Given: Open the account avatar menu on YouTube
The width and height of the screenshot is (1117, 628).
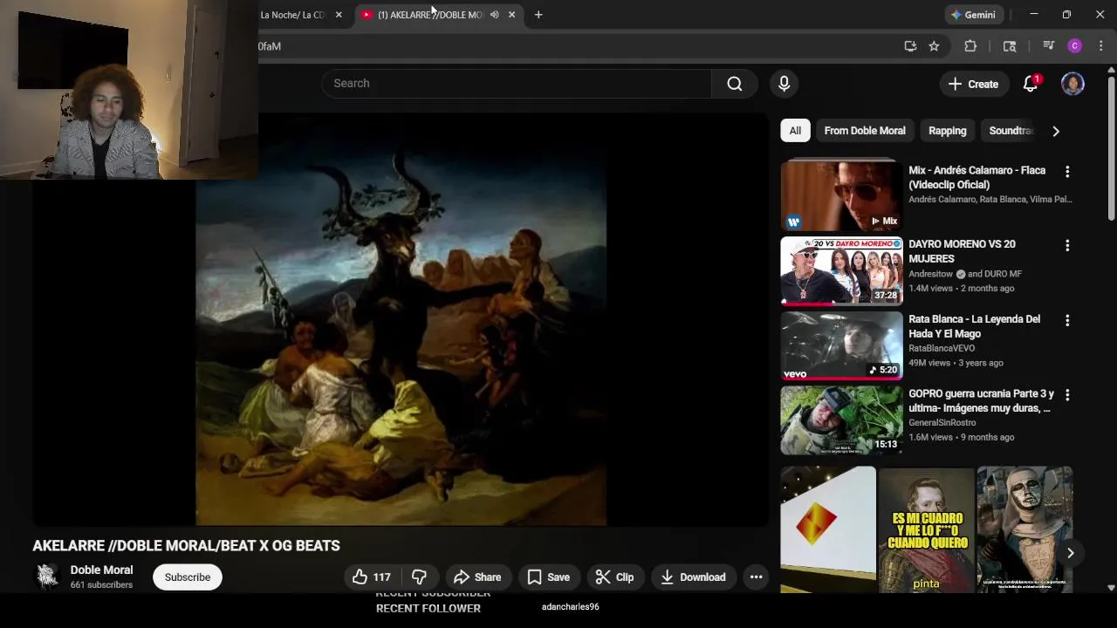Looking at the screenshot, I should (x=1072, y=84).
